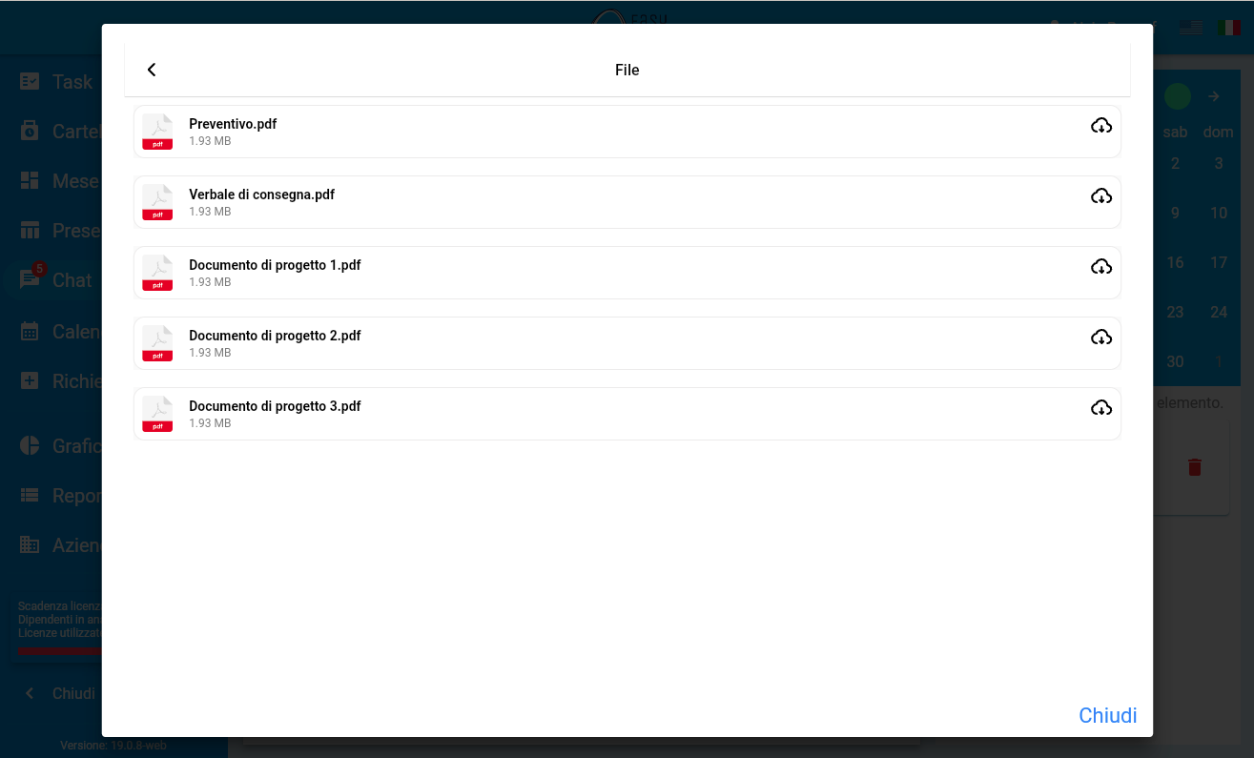Click the Preventivo.pdf file type icon
1254x758 pixels.
click(157, 132)
